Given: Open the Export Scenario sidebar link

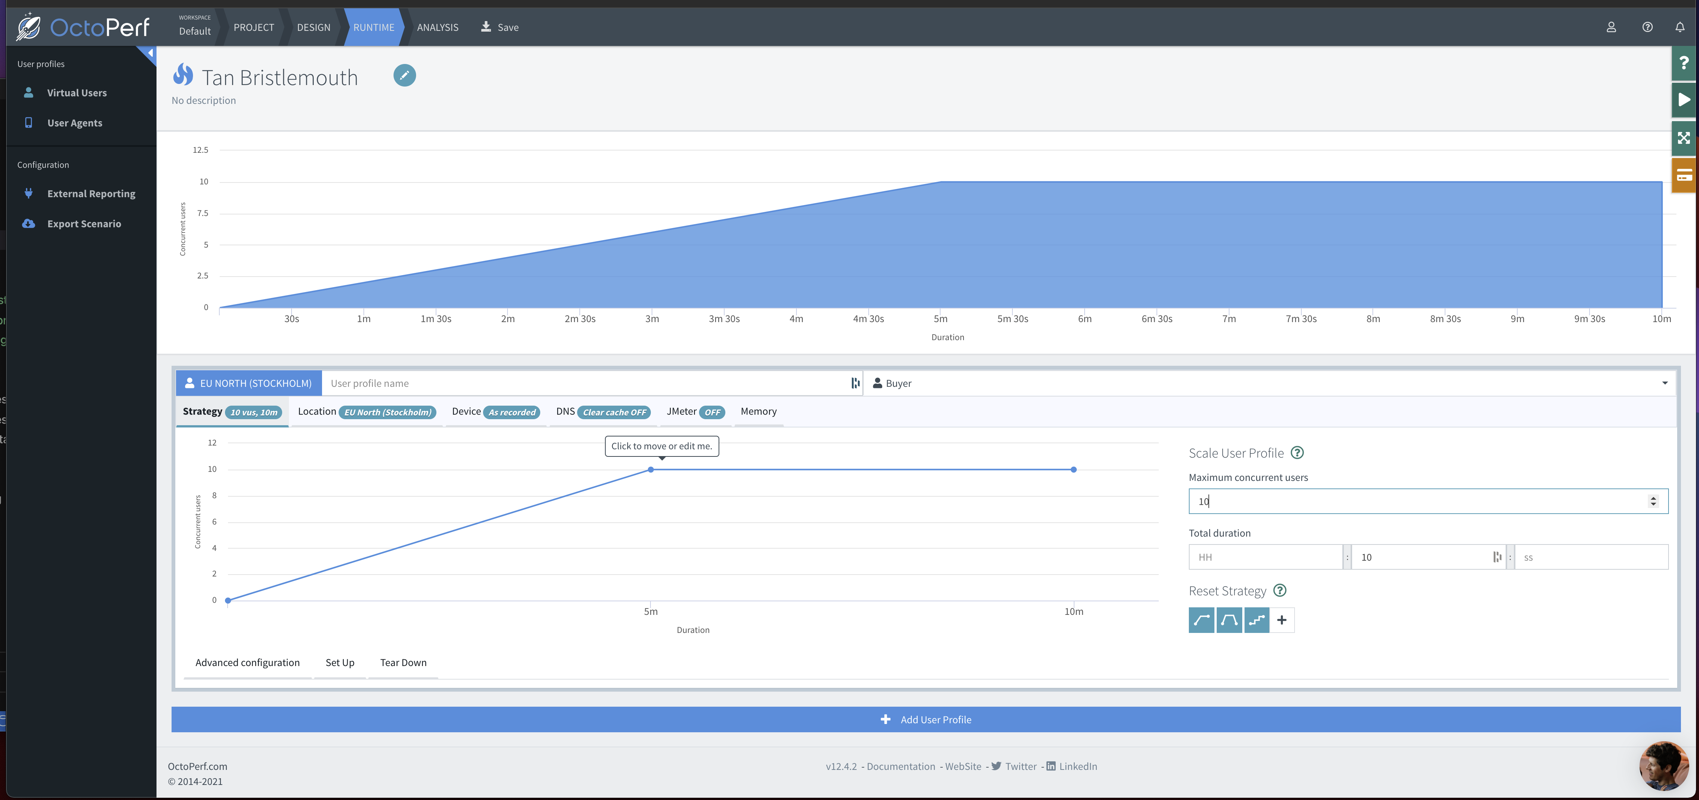Looking at the screenshot, I should (84, 224).
